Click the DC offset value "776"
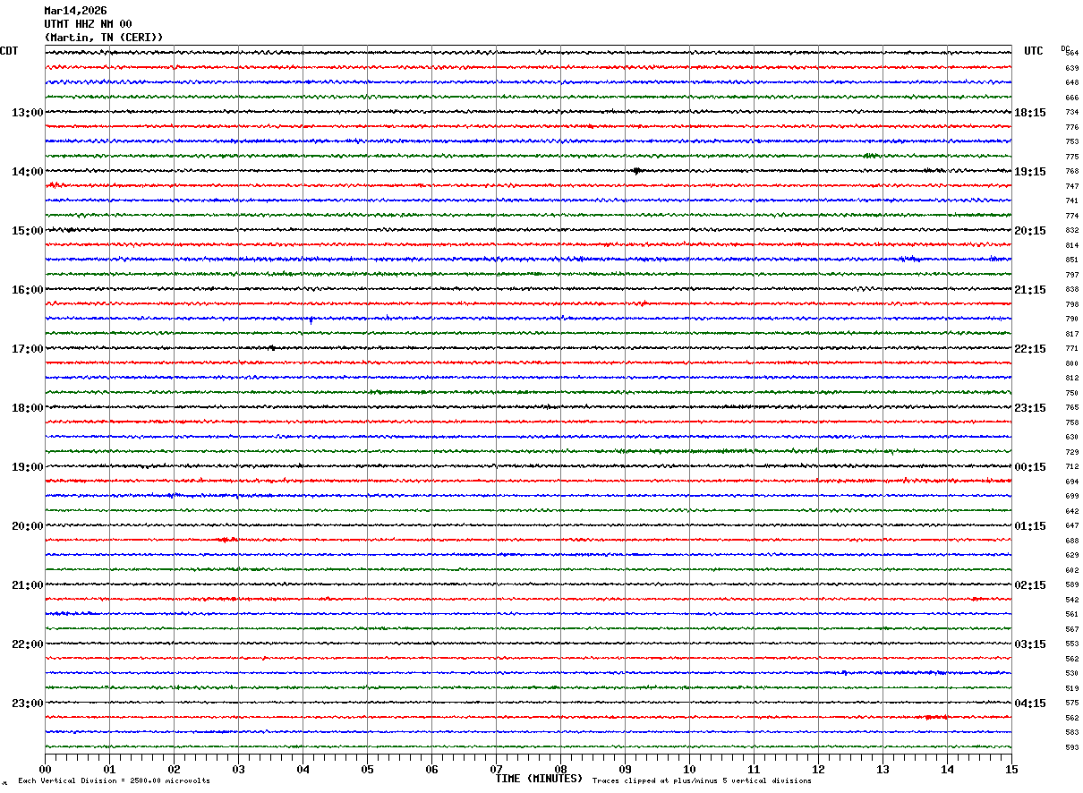 (x=1071, y=127)
